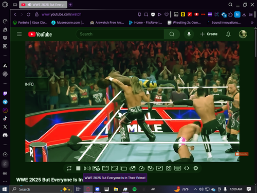The height and width of the screenshot is (193, 257).
Task: Click the youtube.com address bar
Action: pos(61,14)
